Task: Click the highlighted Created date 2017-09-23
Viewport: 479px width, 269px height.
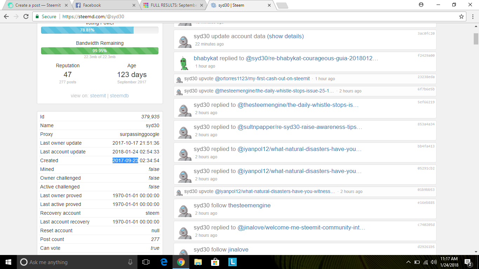Action: pyautogui.click(x=125, y=160)
